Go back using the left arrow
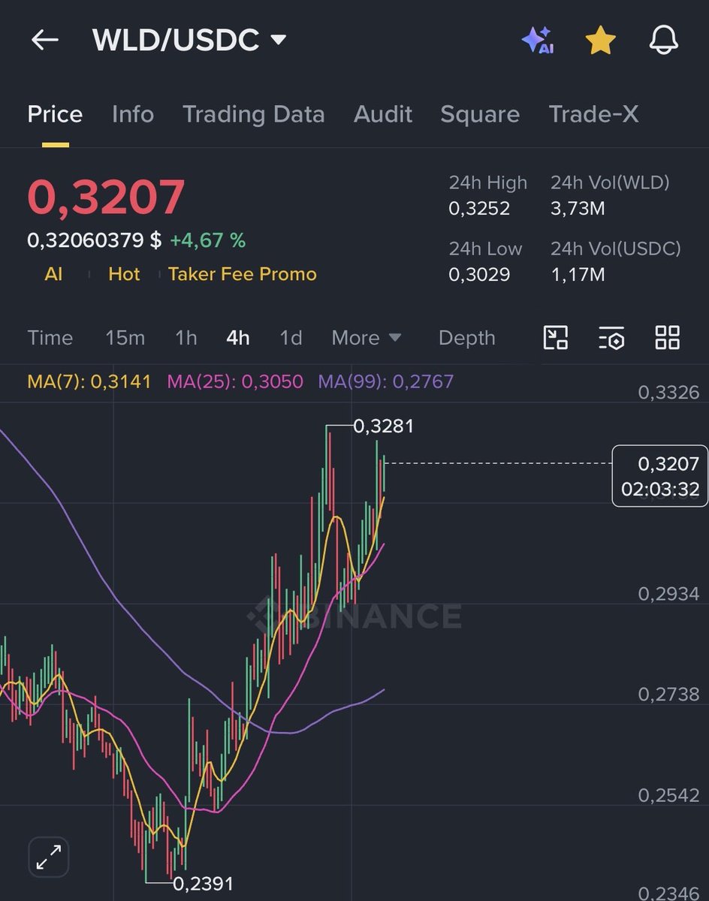The height and width of the screenshot is (901, 709). pos(44,41)
